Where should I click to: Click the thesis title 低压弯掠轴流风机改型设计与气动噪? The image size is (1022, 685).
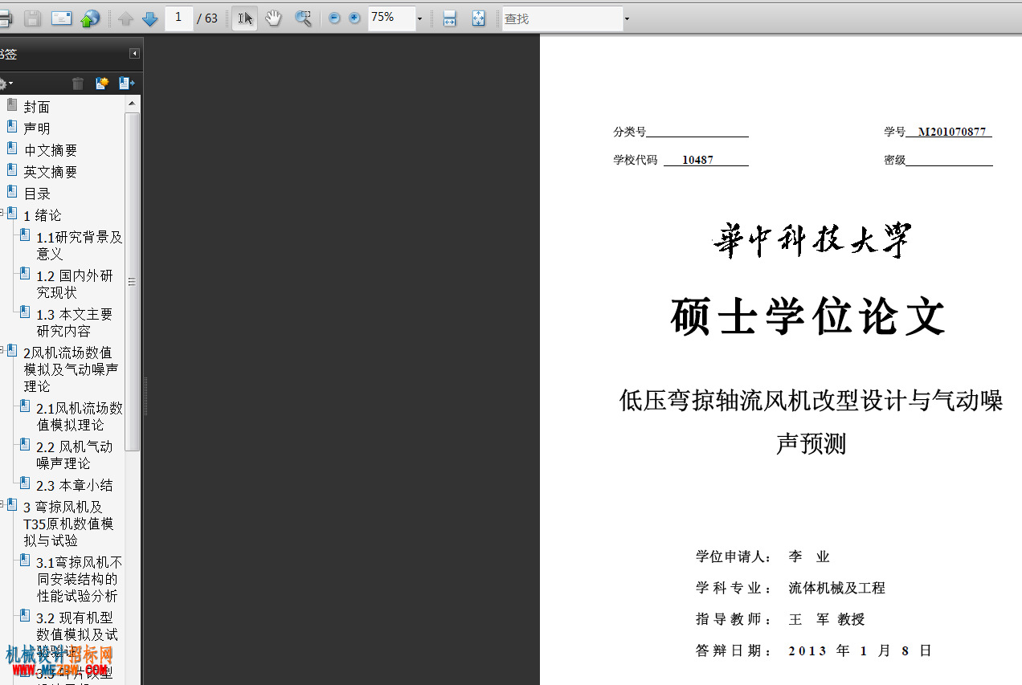pyautogui.click(x=811, y=400)
